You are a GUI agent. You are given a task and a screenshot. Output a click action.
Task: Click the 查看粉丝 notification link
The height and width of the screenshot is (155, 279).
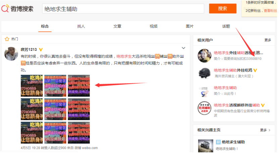270,11
